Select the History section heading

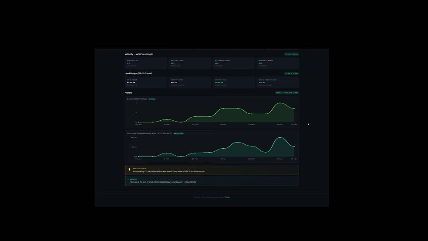[128, 93]
